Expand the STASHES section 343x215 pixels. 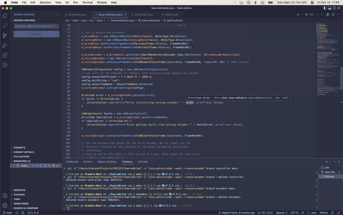coord(19,195)
